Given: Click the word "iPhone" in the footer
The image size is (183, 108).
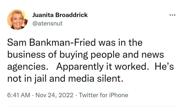Looking at the screenshot, I should (x=118, y=95).
